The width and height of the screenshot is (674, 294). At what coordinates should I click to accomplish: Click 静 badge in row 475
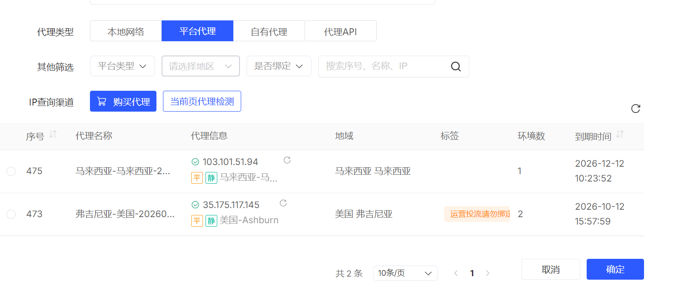click(211, 178)
